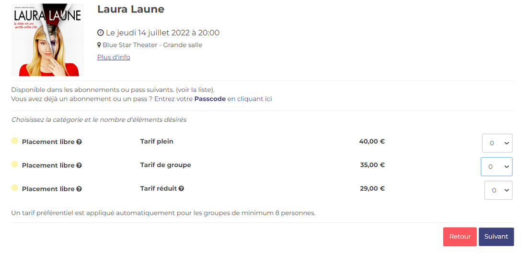Click yellow category dot in the Tarif réduit row

(15, 188)
